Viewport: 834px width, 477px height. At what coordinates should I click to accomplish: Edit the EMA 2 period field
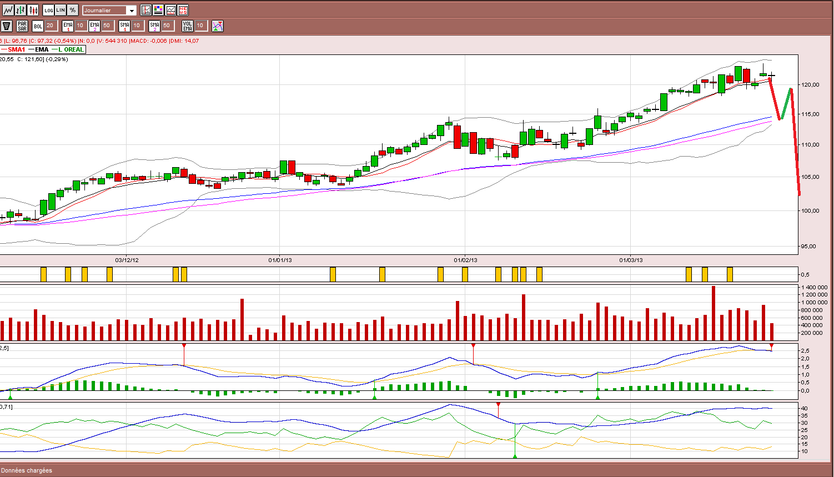tap(107, 26)
